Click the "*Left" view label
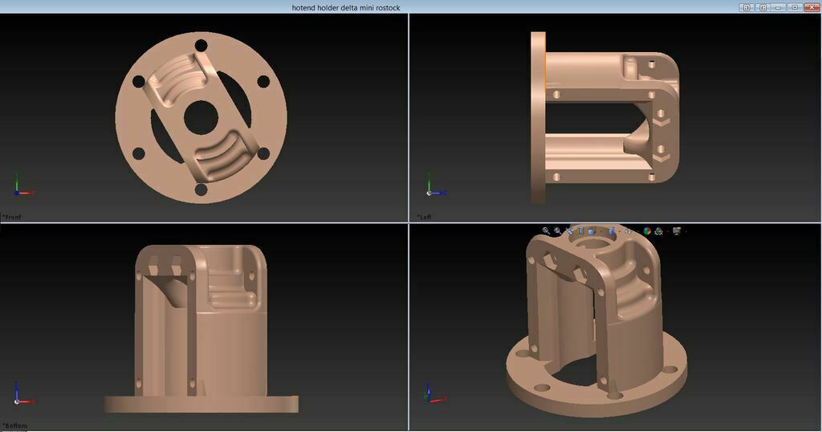Image resolution: width=822 pixels, height=432 pixels. point(424,217)
